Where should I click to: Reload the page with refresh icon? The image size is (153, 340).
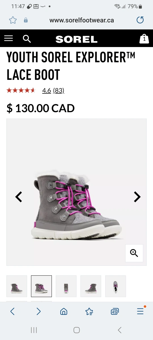click(140, 20)
